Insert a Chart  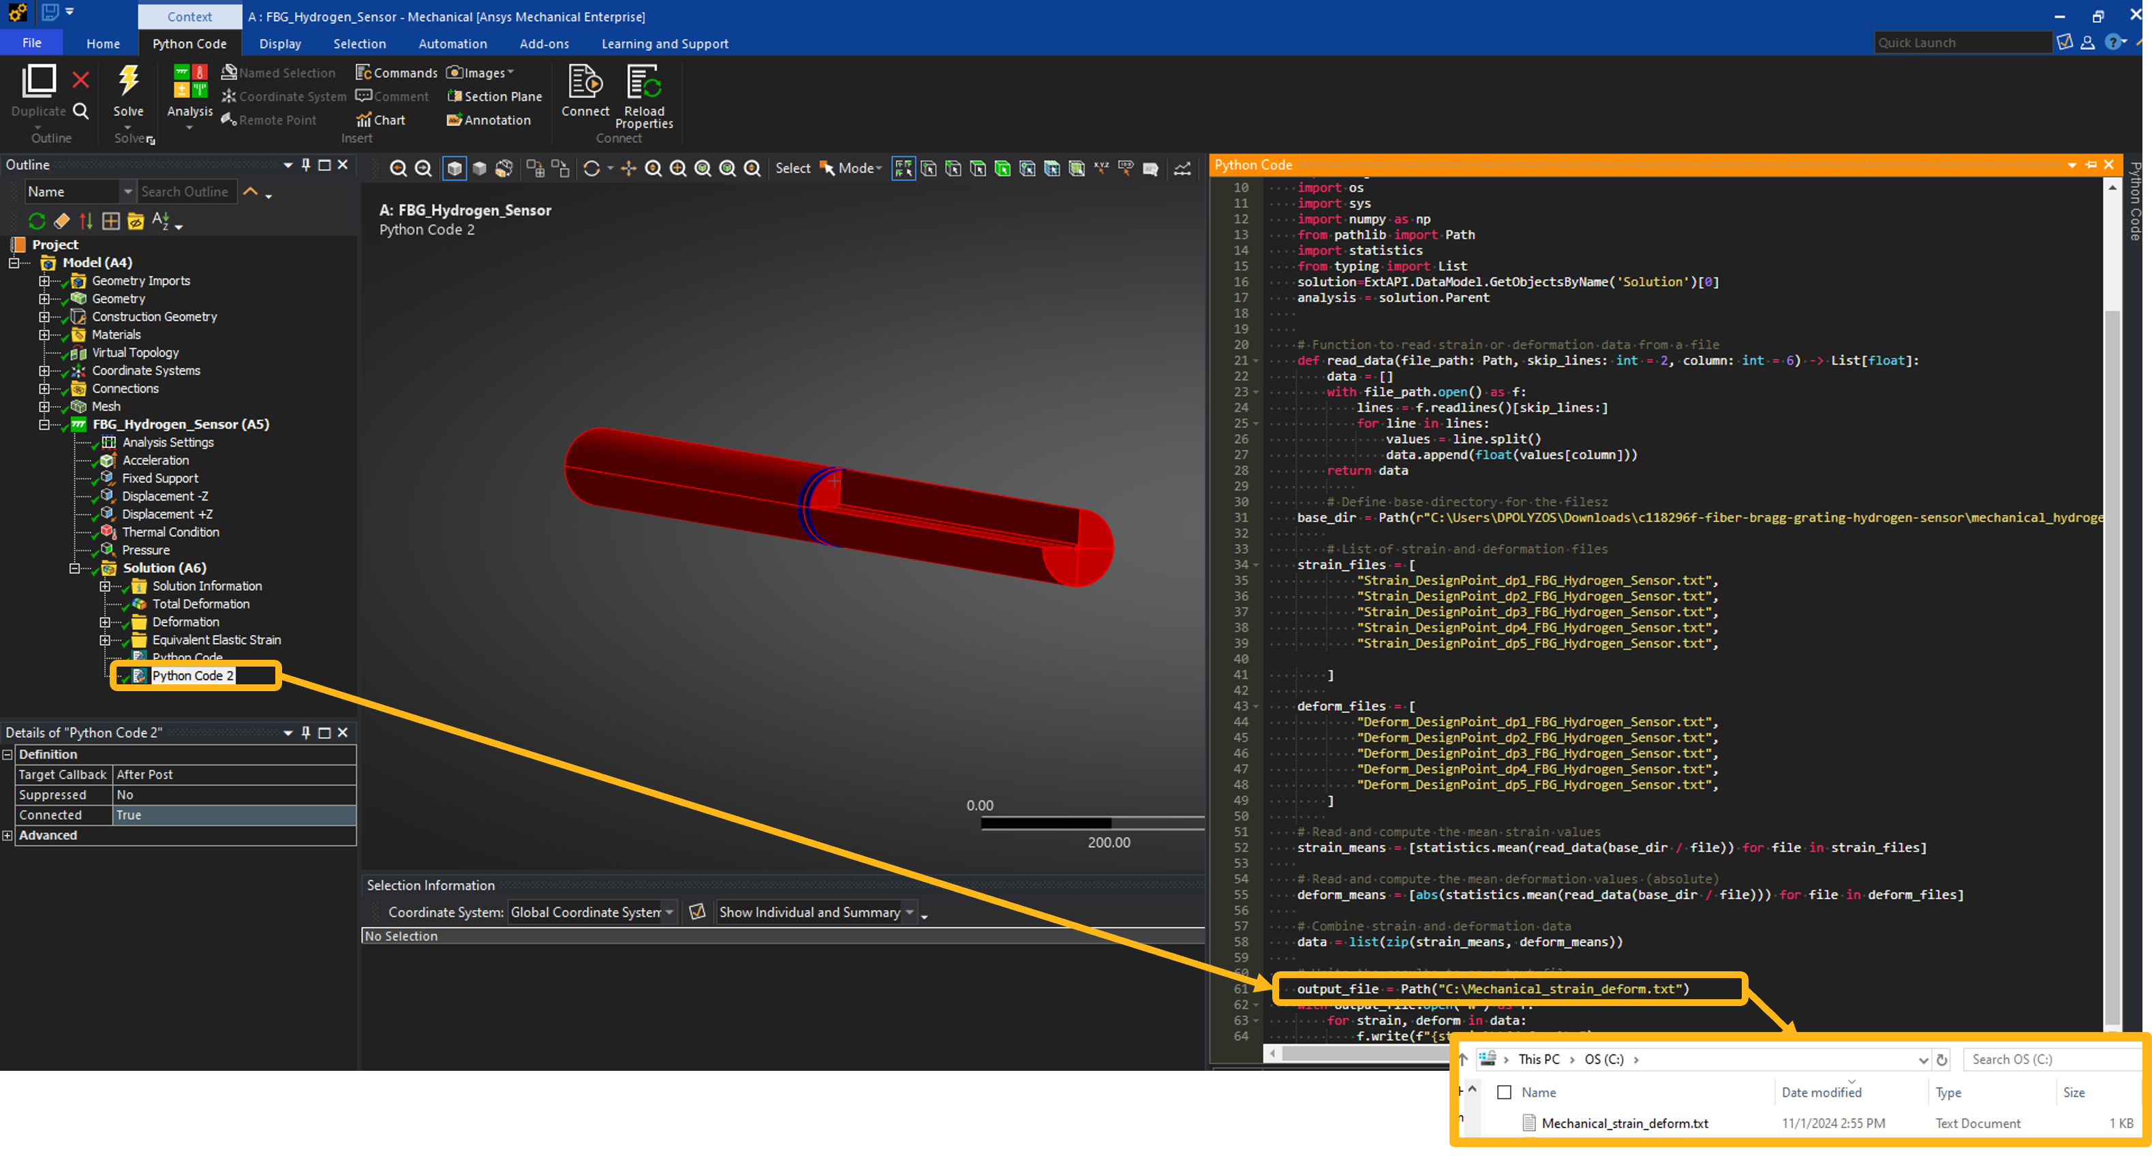pyautogui.click(x=380, y=119)
